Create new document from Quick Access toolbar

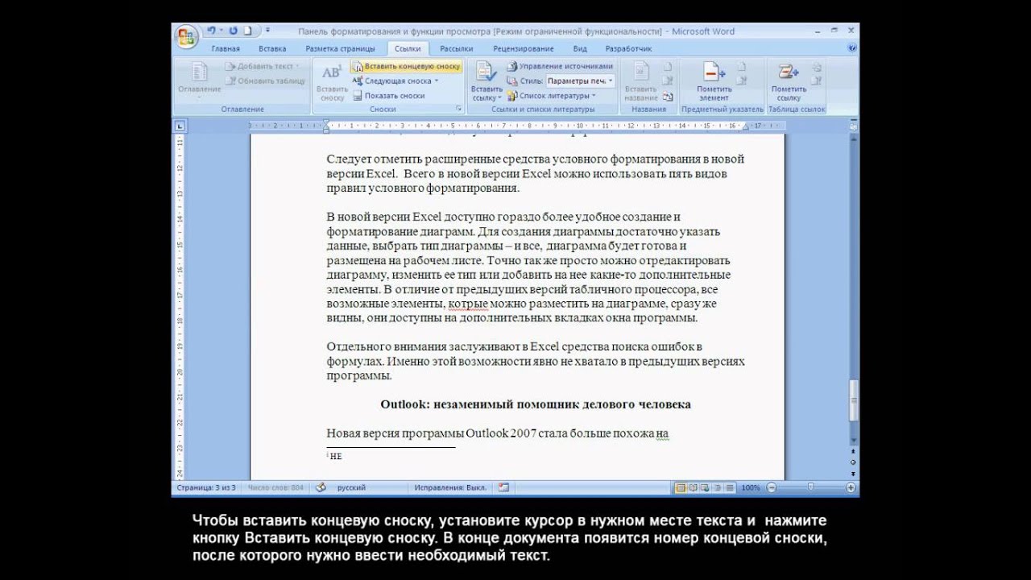pos(248,31)
